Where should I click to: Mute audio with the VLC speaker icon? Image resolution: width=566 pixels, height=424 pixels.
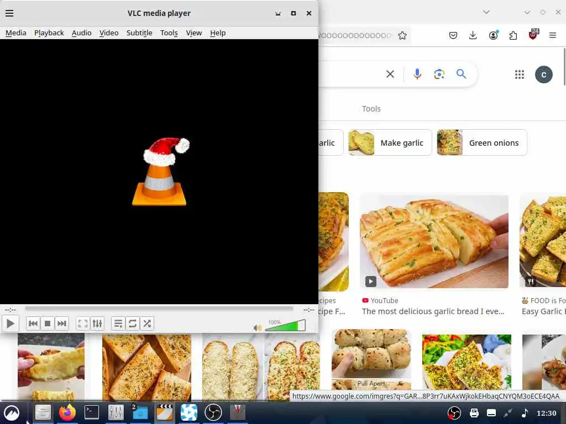coord(257,327)
